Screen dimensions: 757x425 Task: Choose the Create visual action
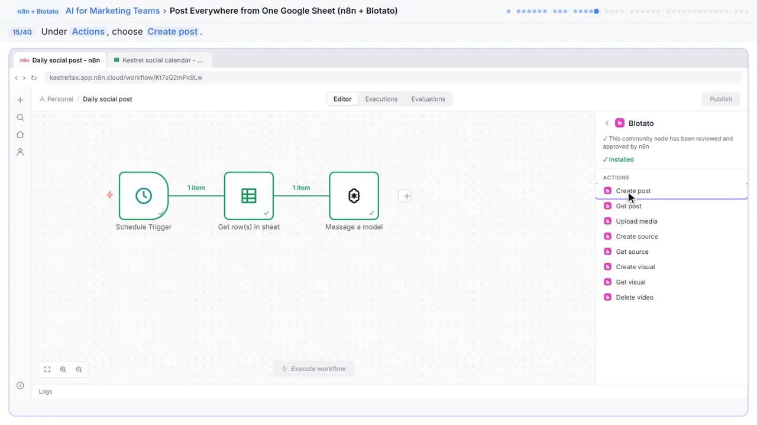pyautogui.click(x=672, y=267)
